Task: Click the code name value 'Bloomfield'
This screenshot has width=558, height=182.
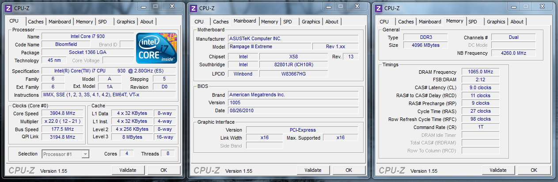Action: click(x=66, y=45)
